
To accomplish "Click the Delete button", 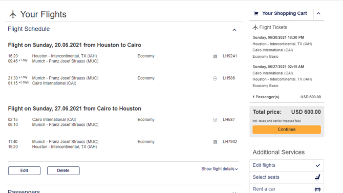I will [x=63, y=170].
